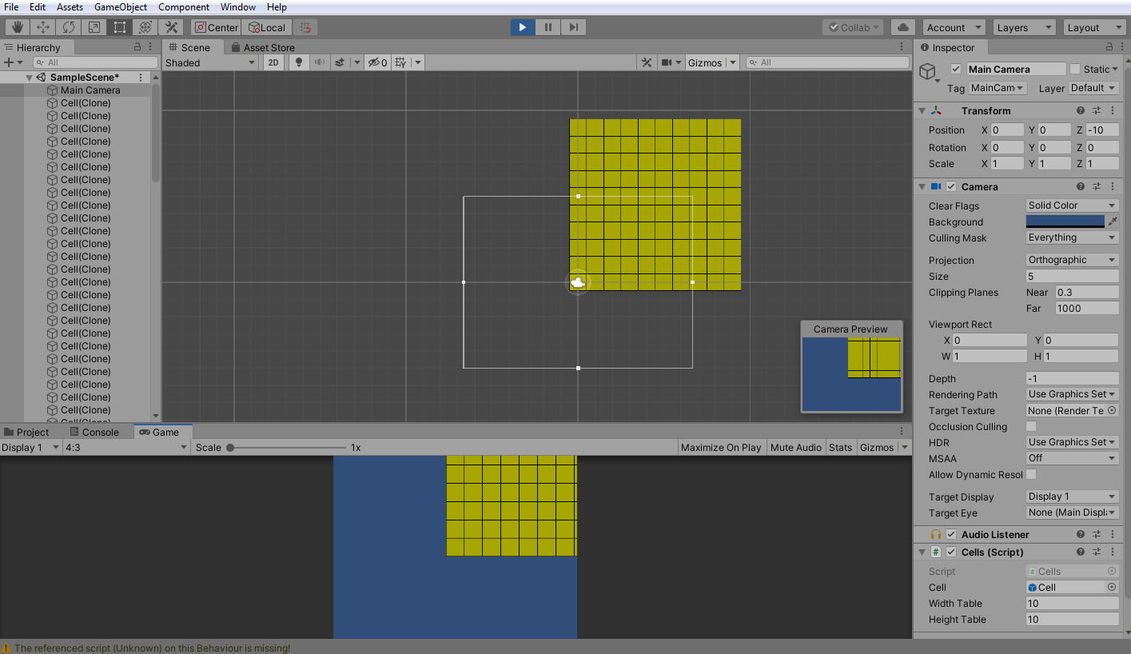This screenshot has height=654, width=1131.
Task: Select the Rotate tool
Action: pyautogui.click(x=68, y=27)
